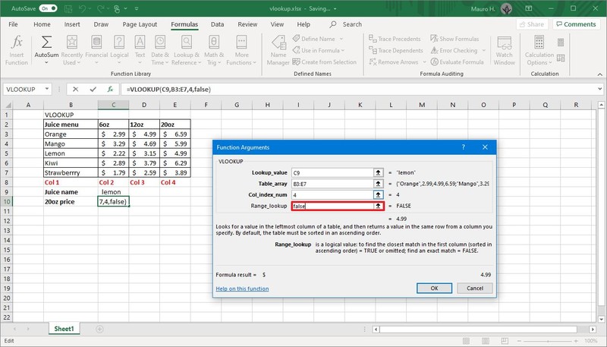Click Evaluate Formula
Screen dimensions: 607x347
pyautogui.click(x=458, y=62)
